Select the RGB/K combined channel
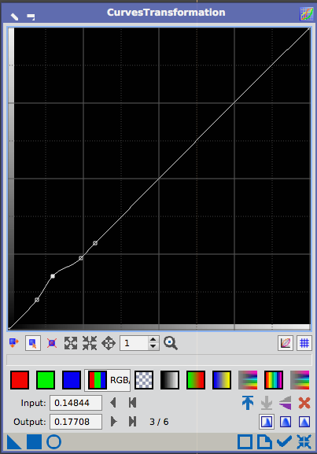Viewport: 317px width, 454px height. click(108, 380)
